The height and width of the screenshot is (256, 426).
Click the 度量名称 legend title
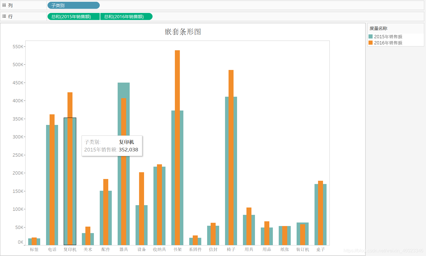378,29
